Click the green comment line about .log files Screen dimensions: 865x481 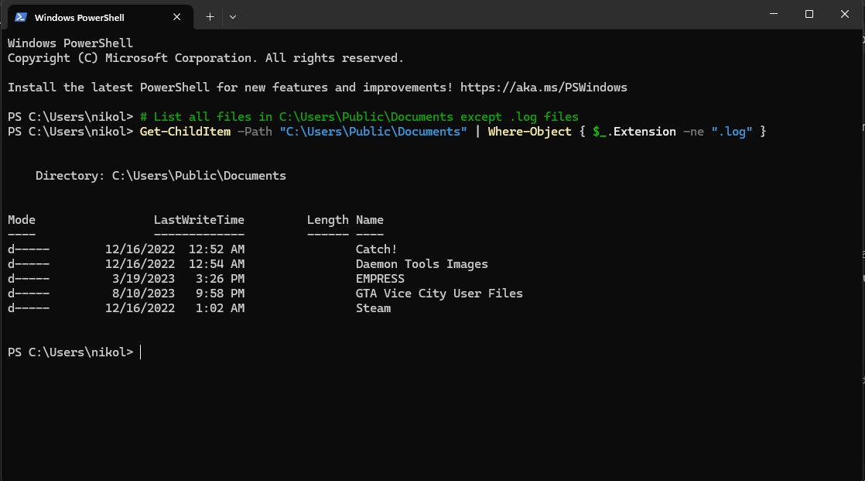tap(359, 117)
